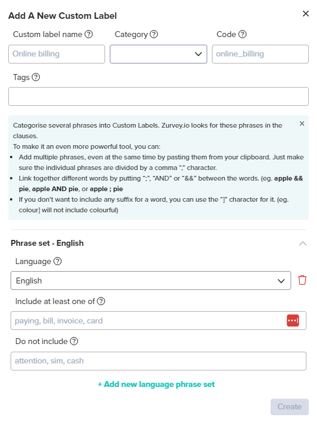Click help icon beside Code label
This screenshot has height=424, width=317.
pos(242,34)
